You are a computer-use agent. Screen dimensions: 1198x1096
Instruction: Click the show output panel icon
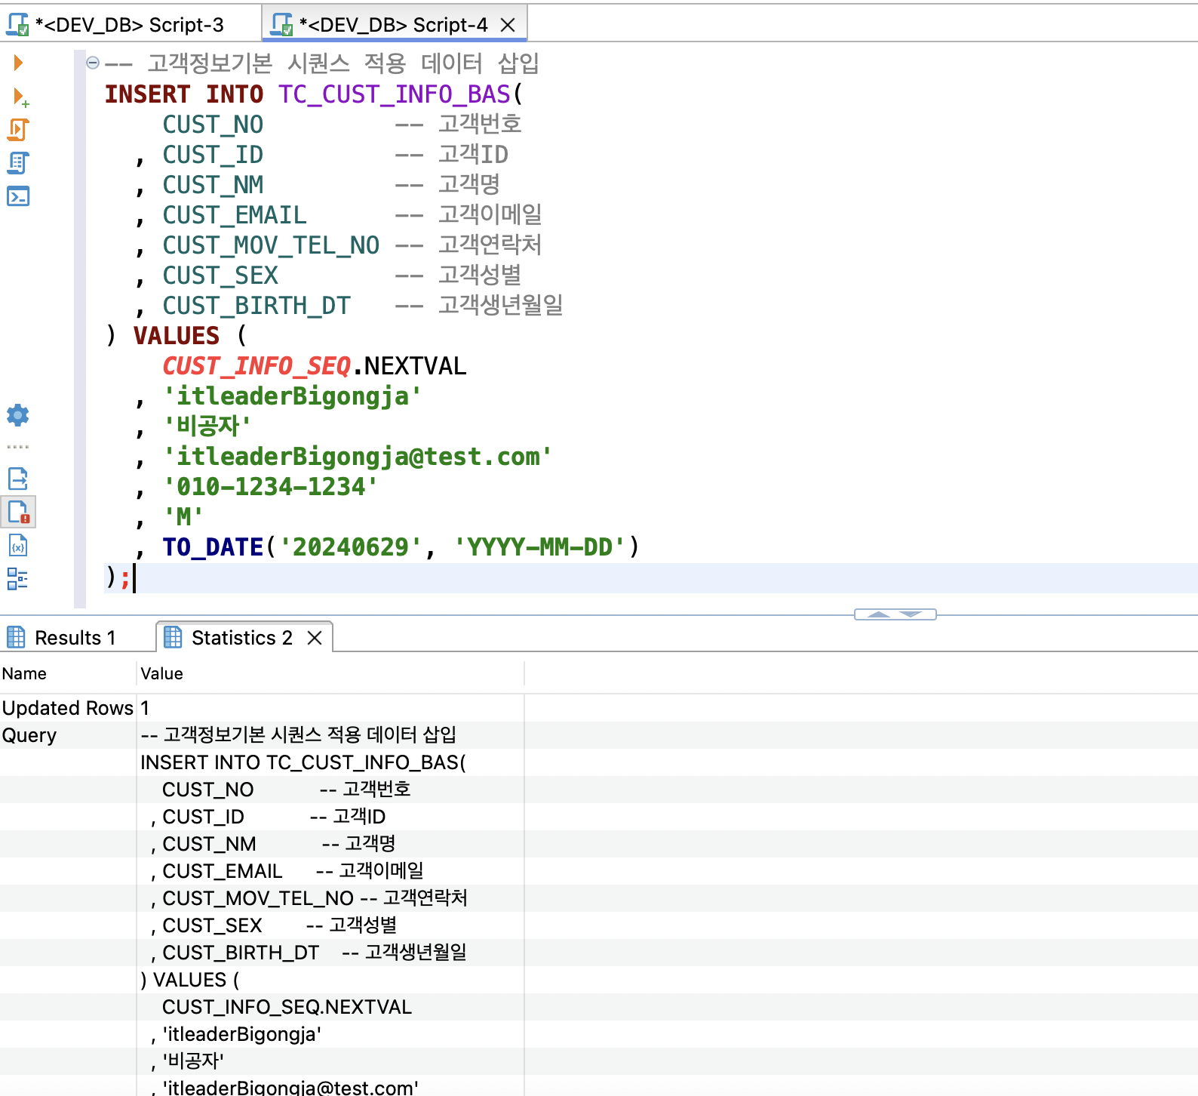(x=17, y=479)
